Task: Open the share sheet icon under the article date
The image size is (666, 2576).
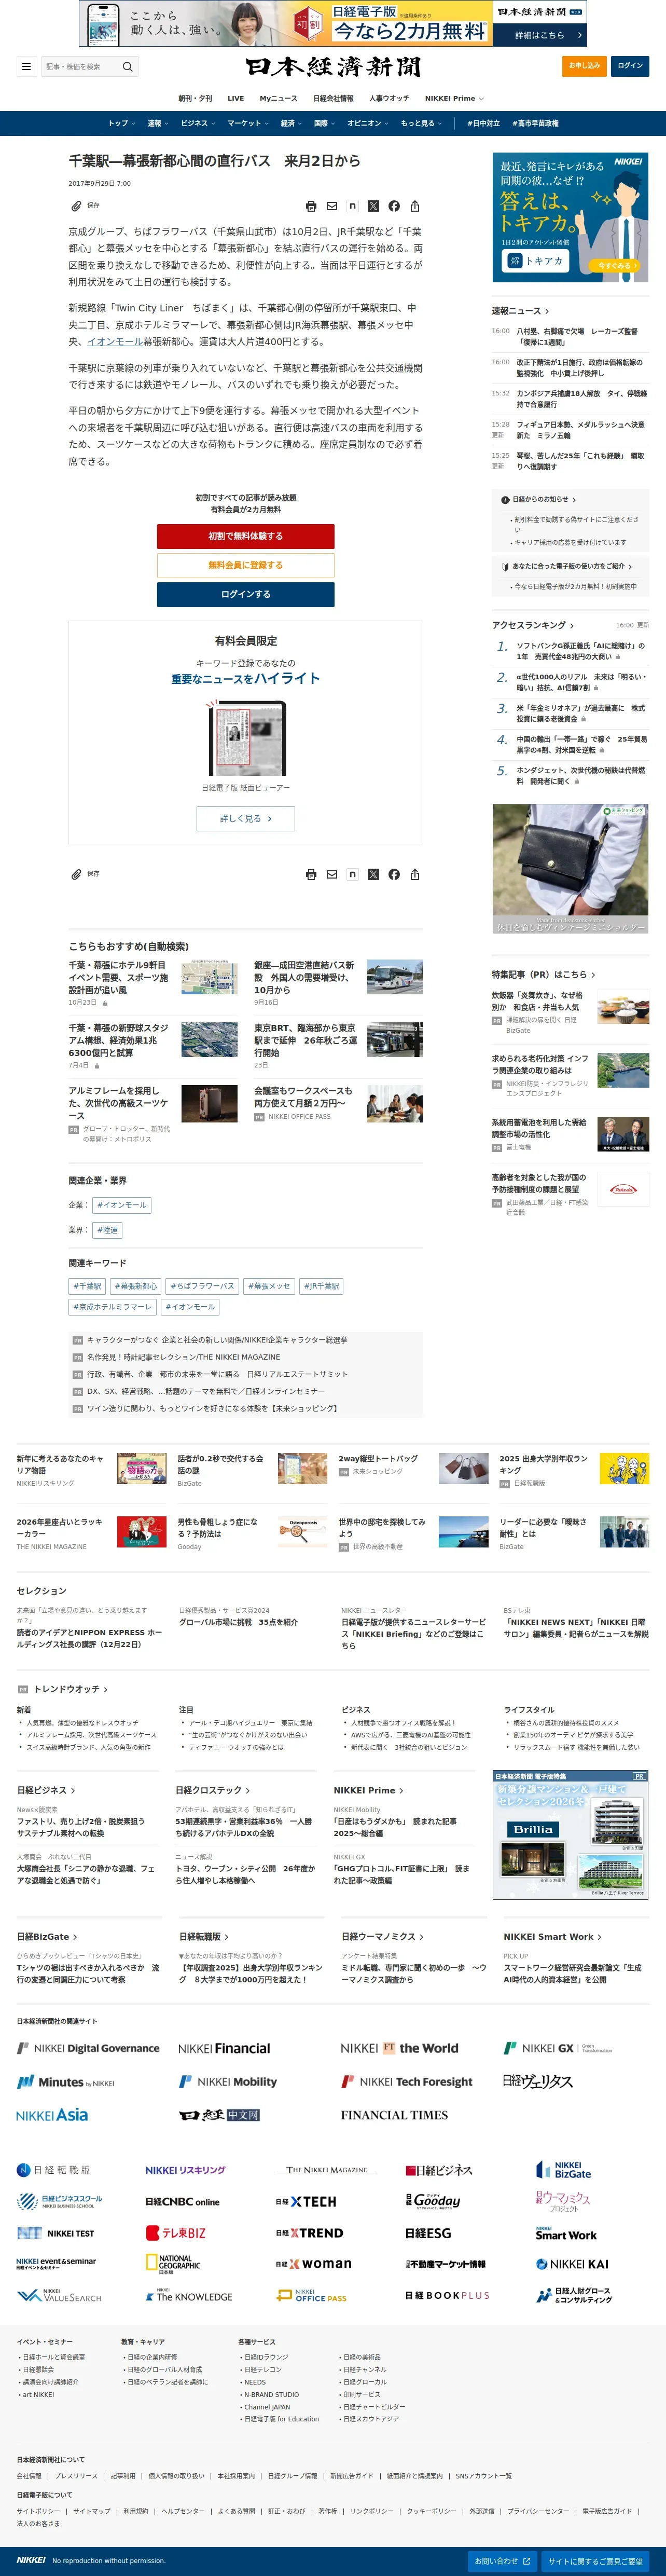Action: point(415,206)
